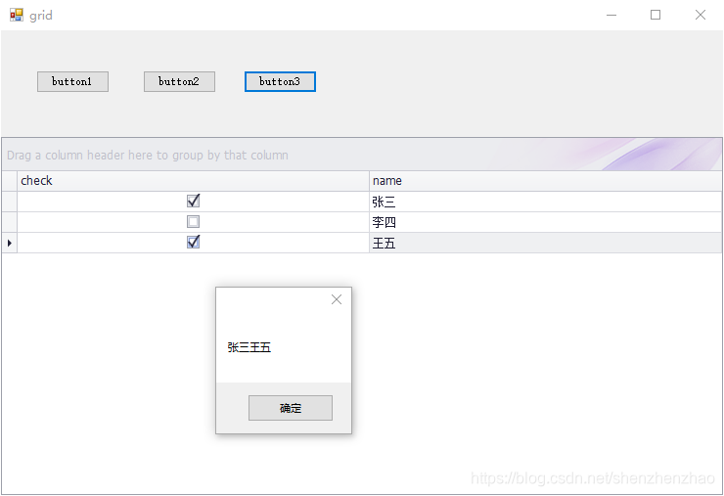Click the message text 张三王五
This screenshot has width=724, height=496.
pos(249,347)
